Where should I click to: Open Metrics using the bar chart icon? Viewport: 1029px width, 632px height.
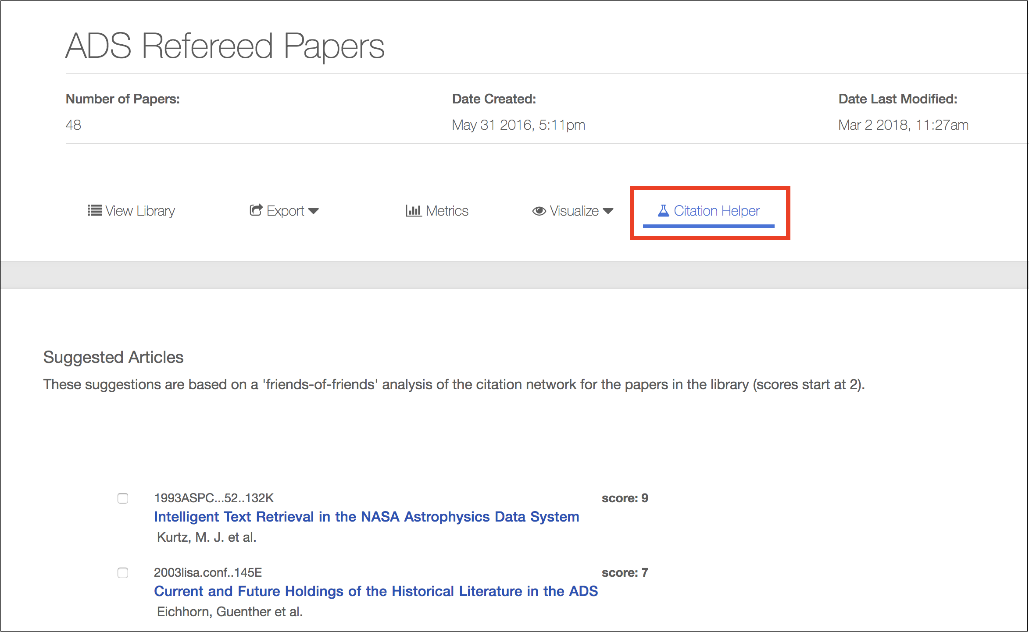pos(413,211)
